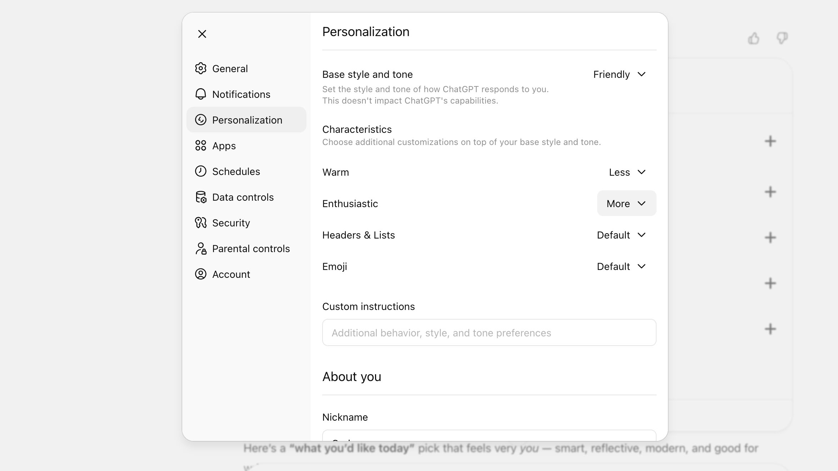This screenshot has height=471, width=838.
Task: Click the Security keys icon
Action: (x=201, y=222)
